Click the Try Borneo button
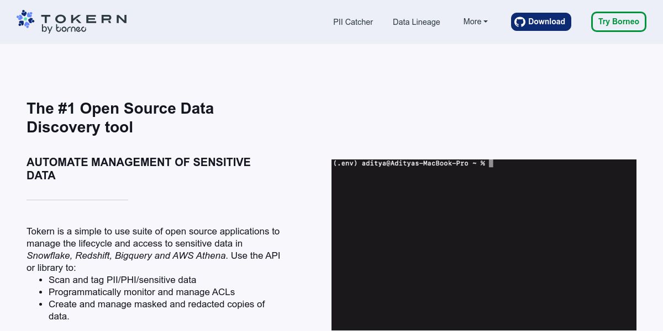The width and height of the screenshot is (663, 331). [618, 22]
